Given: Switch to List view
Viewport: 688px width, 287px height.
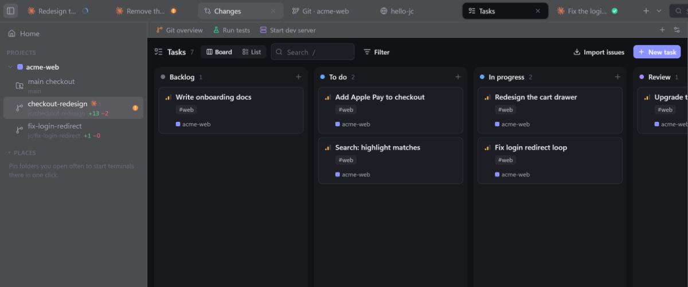Looking at the screenshot, I should point(251,52).
